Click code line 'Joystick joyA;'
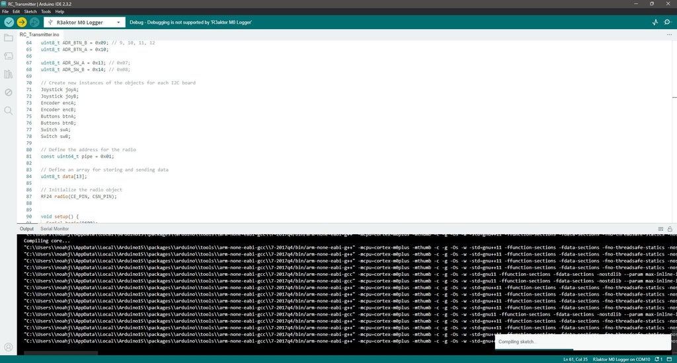This screenshot has width=677, height=363. pos(60,90)
